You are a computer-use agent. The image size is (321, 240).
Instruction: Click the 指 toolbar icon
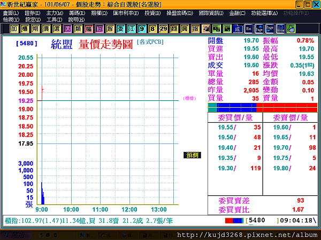195,29
